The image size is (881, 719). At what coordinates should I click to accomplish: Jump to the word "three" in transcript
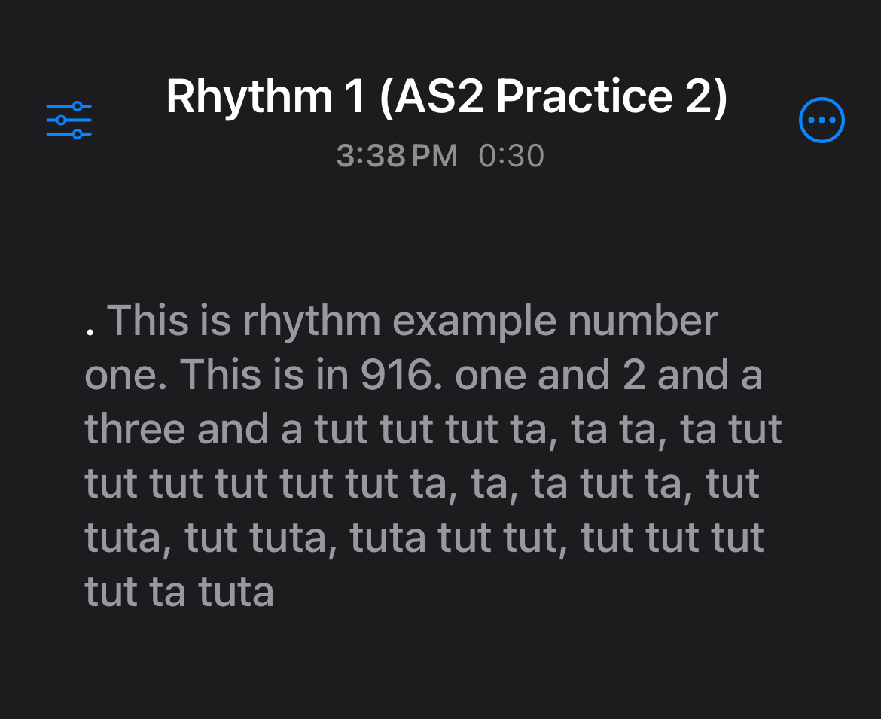click(135, 430)
